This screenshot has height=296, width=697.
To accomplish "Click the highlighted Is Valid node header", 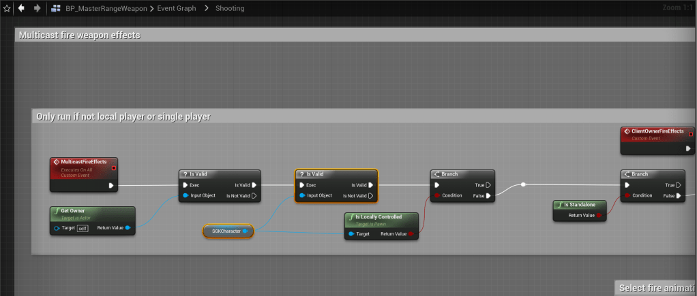I will pos(336,174).
